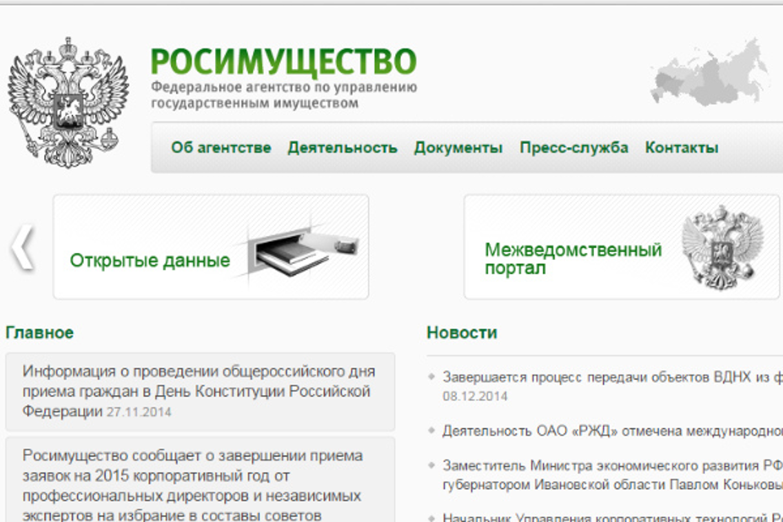Click the previous slide arrow in carousel
Viewport: 783px width, 522px height.
click(x=23, y=248)
